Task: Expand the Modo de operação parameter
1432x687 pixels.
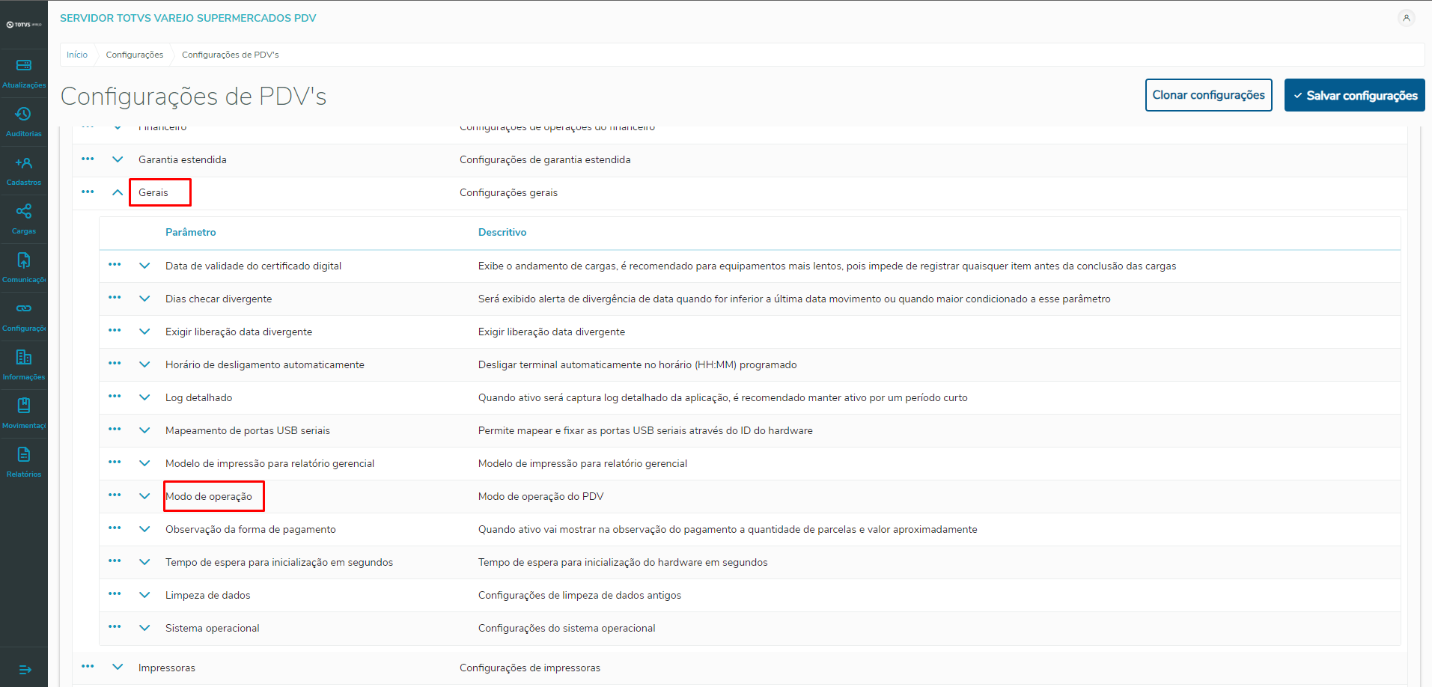Action: (144, 496)
